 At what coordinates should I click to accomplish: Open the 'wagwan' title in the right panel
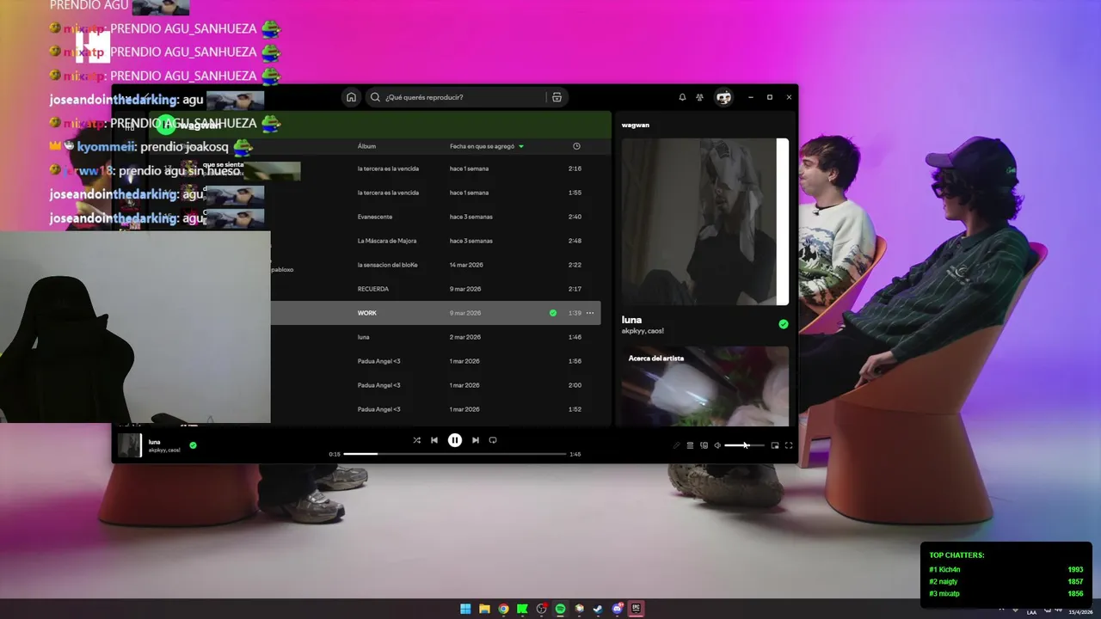click(x=636, y=126)
